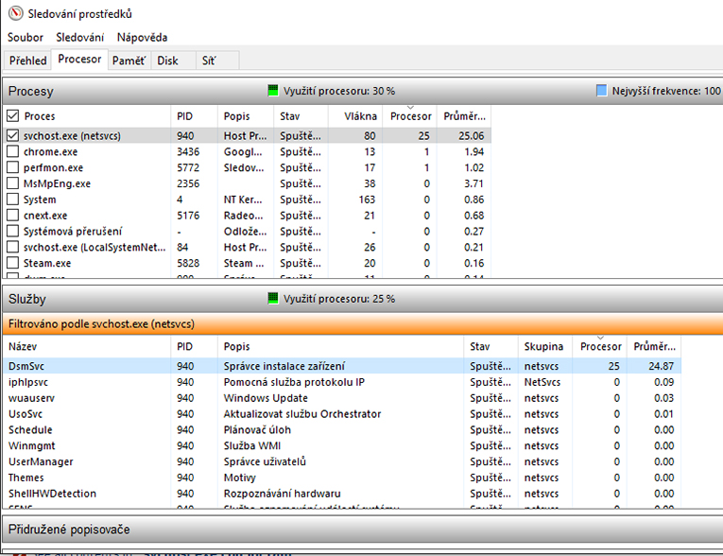Click the green CPU usage indicator in Procesy header

pyautogui.click(x=273, y=91)
